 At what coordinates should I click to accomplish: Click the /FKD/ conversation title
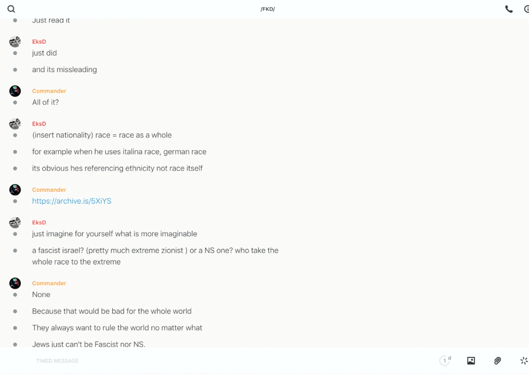click(268, 9)
